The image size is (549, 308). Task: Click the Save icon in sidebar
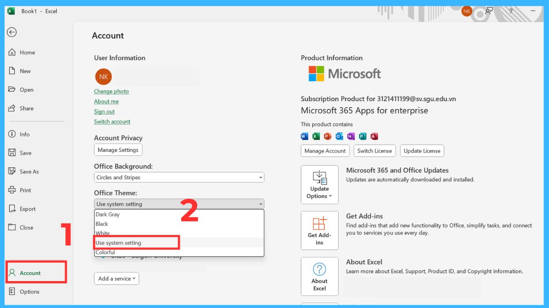(12, 153)
